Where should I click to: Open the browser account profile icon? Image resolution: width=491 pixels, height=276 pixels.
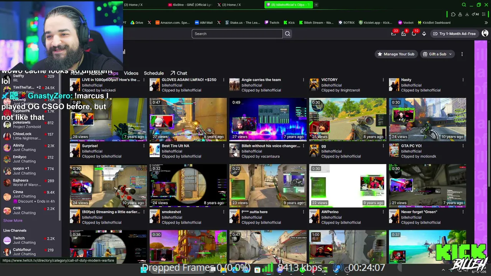click(x=460, y=14)
